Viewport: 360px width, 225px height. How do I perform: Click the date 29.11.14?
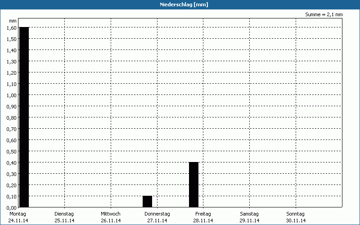tap(249, 220)
